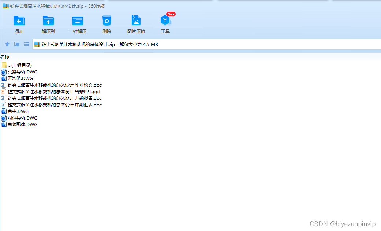Select the file name 总装配体.DWG
The width and height of the screenshot is (381, 231).
[22, 124]
